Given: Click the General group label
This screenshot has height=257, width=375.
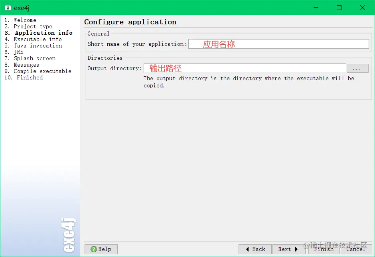Looking at the screenshot, I should [98, 34].
